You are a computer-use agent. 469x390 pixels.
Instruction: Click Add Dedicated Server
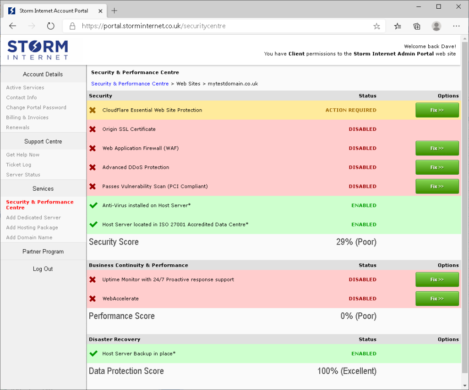tap(33, 218)
